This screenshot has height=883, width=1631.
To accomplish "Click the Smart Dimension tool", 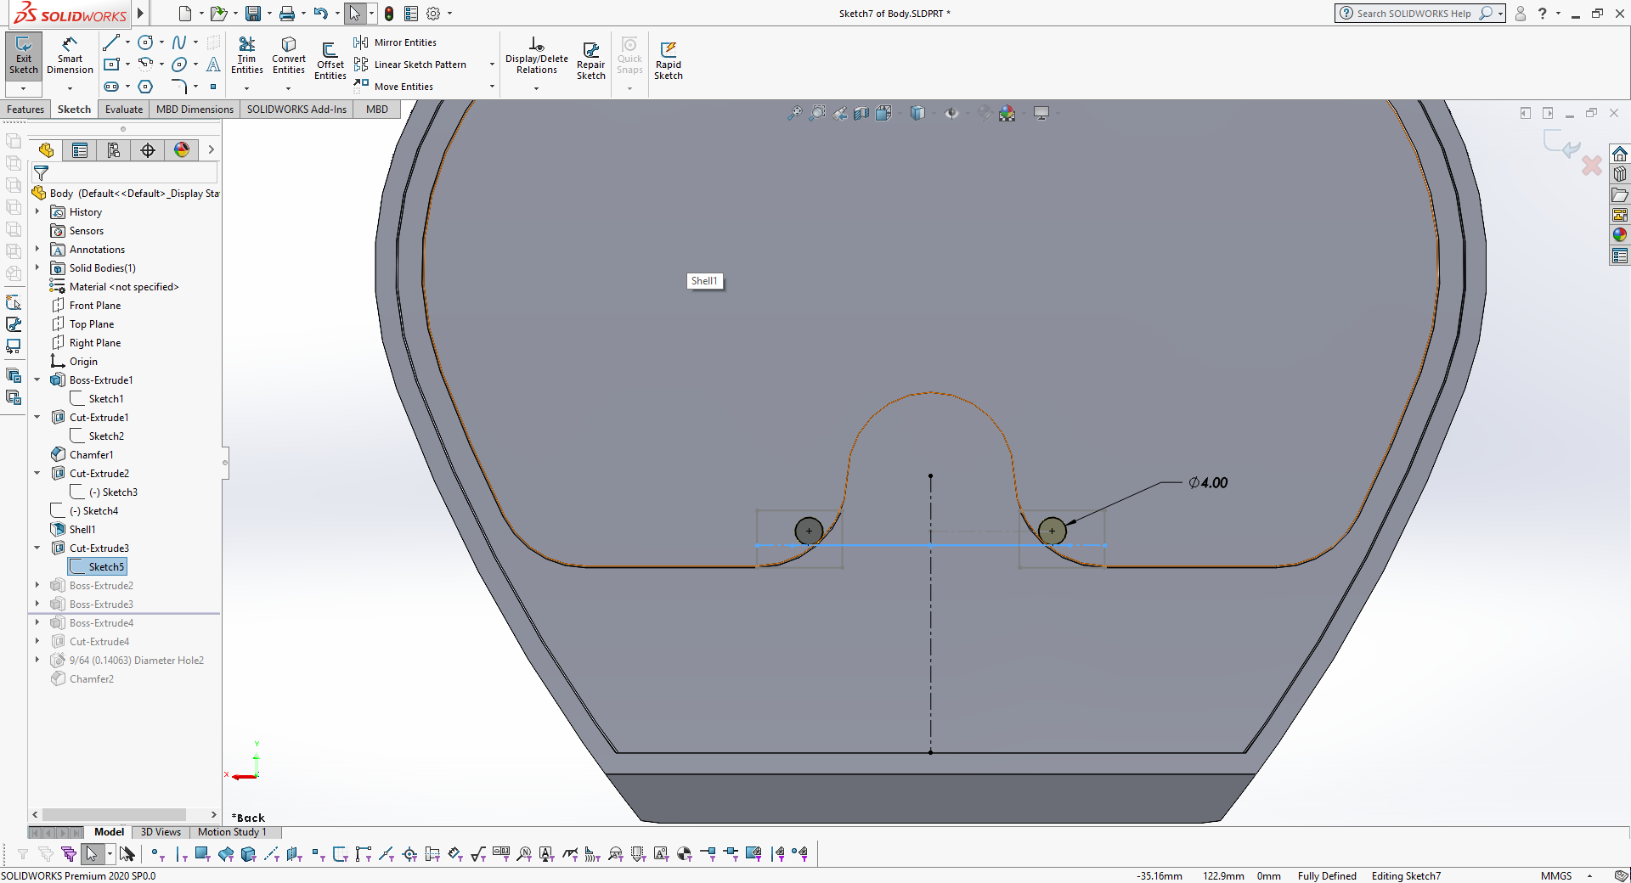I will [70, 55].
